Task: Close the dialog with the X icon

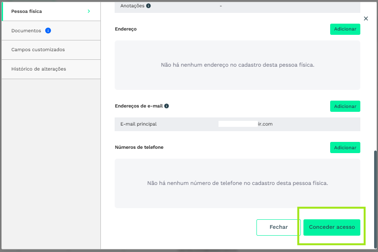Action: 366,18
